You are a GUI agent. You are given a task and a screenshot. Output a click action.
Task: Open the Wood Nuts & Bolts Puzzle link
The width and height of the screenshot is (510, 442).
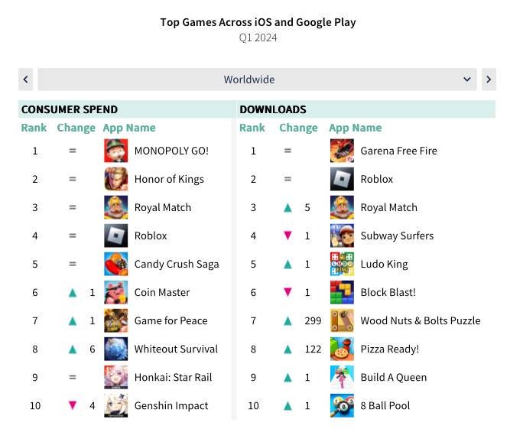421,320
